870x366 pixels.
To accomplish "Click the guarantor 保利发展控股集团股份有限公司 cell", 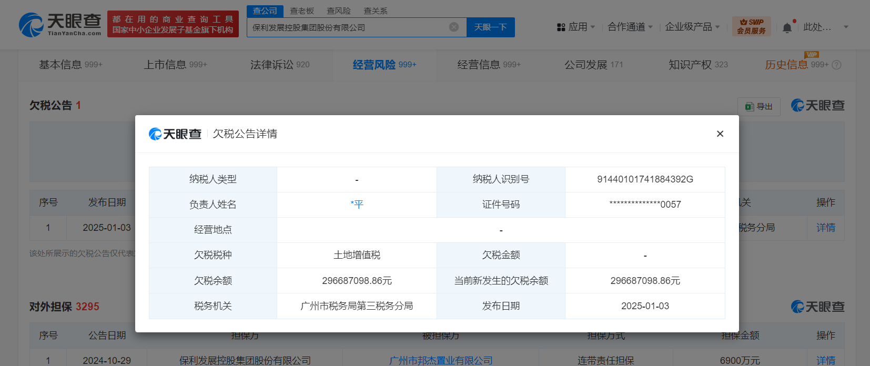I will click(245, 360).
